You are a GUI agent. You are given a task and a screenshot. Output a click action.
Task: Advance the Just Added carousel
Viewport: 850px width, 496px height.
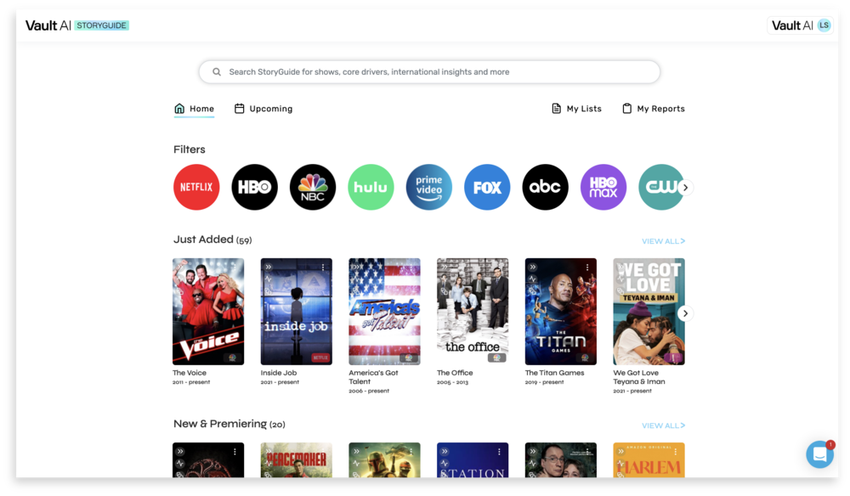[x=686, y=313]
